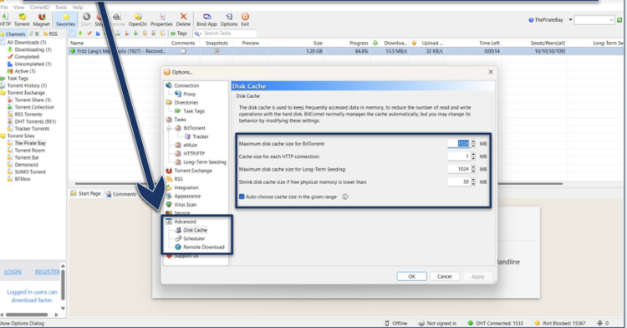627x328 pixels.
Task: Click stepper for Maximum disk cache BitTorrent
Action: pyautogui.click(x=473, y=144)
